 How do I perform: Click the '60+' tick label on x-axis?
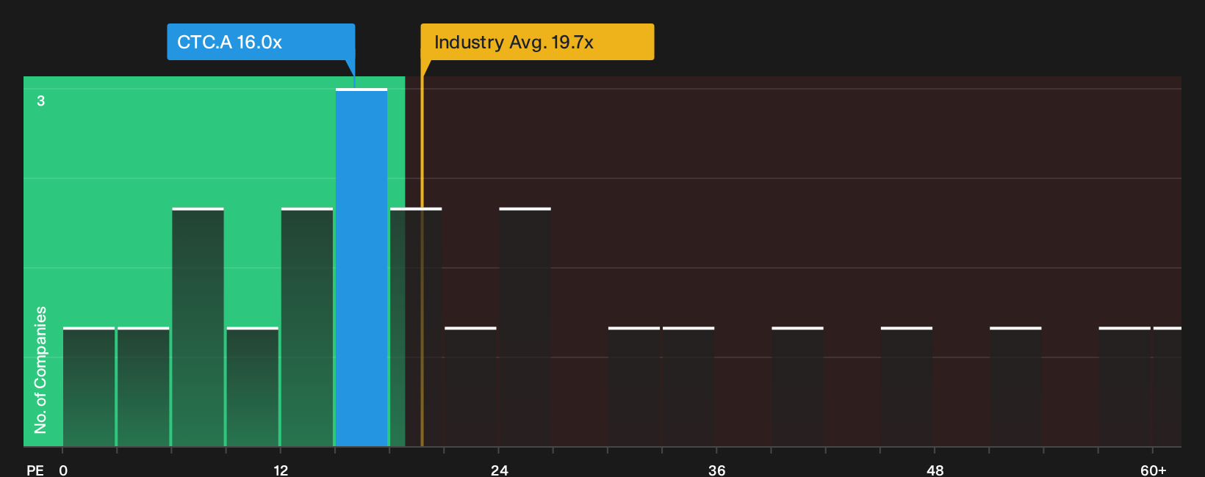click(x=1153, y=470)
